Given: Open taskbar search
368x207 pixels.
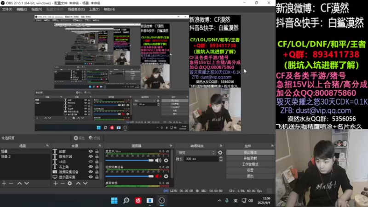Looking at the screenshot, I should pos(126,201).
